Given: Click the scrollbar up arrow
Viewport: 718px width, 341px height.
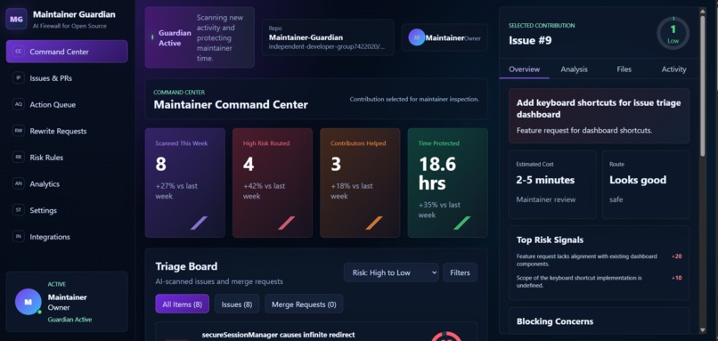Looking at the screenshot, I should point(703,11).
